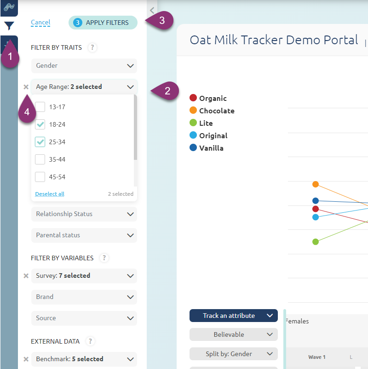Remove the Survey filter using X icon

tap(26, 275)
